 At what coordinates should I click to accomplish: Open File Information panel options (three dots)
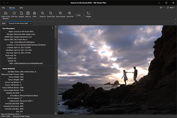point(53,28)
